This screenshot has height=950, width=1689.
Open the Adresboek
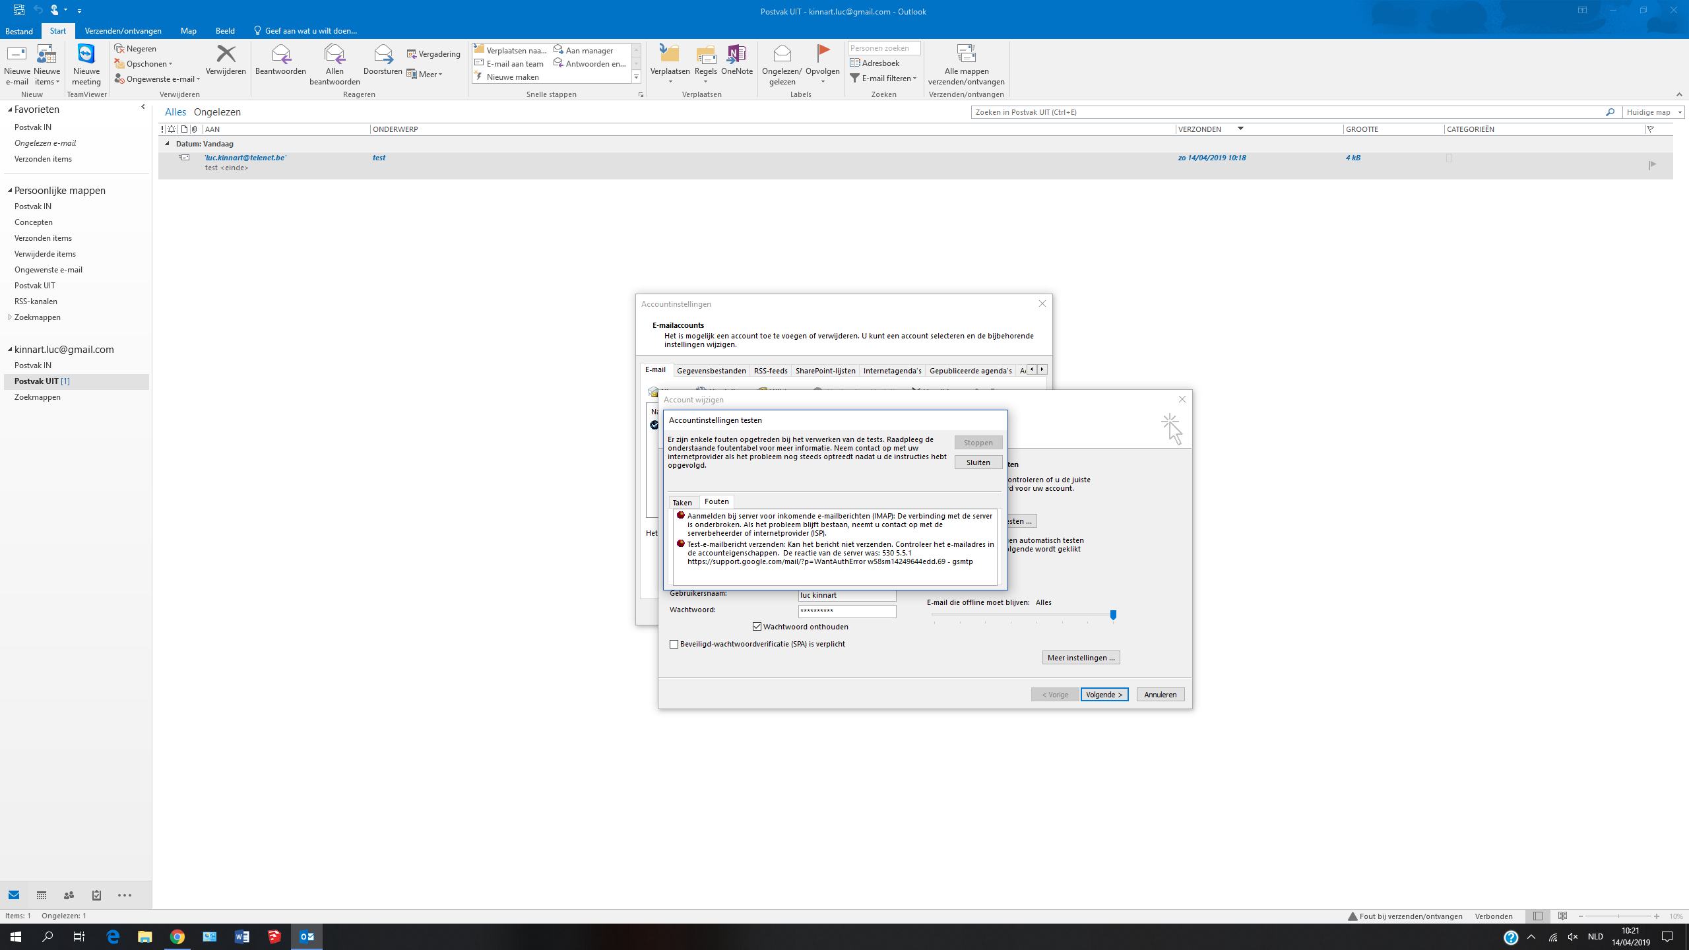[875, 63]
